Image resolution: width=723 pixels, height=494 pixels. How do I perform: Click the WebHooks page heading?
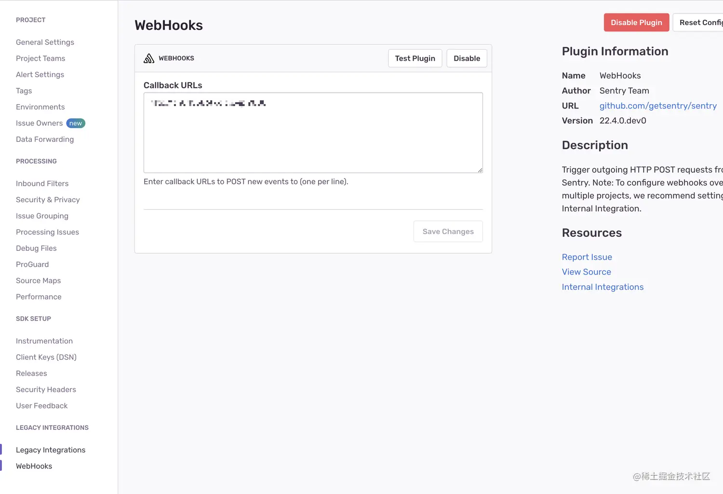[x=169, y=25]
